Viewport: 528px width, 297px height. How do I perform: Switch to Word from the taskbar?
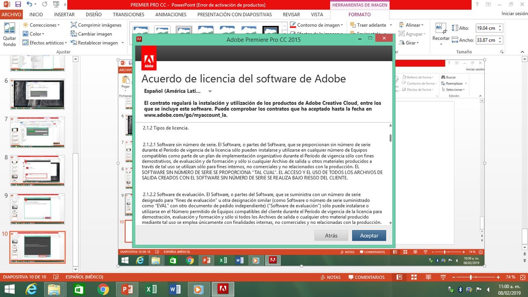[x=175, y=289]
